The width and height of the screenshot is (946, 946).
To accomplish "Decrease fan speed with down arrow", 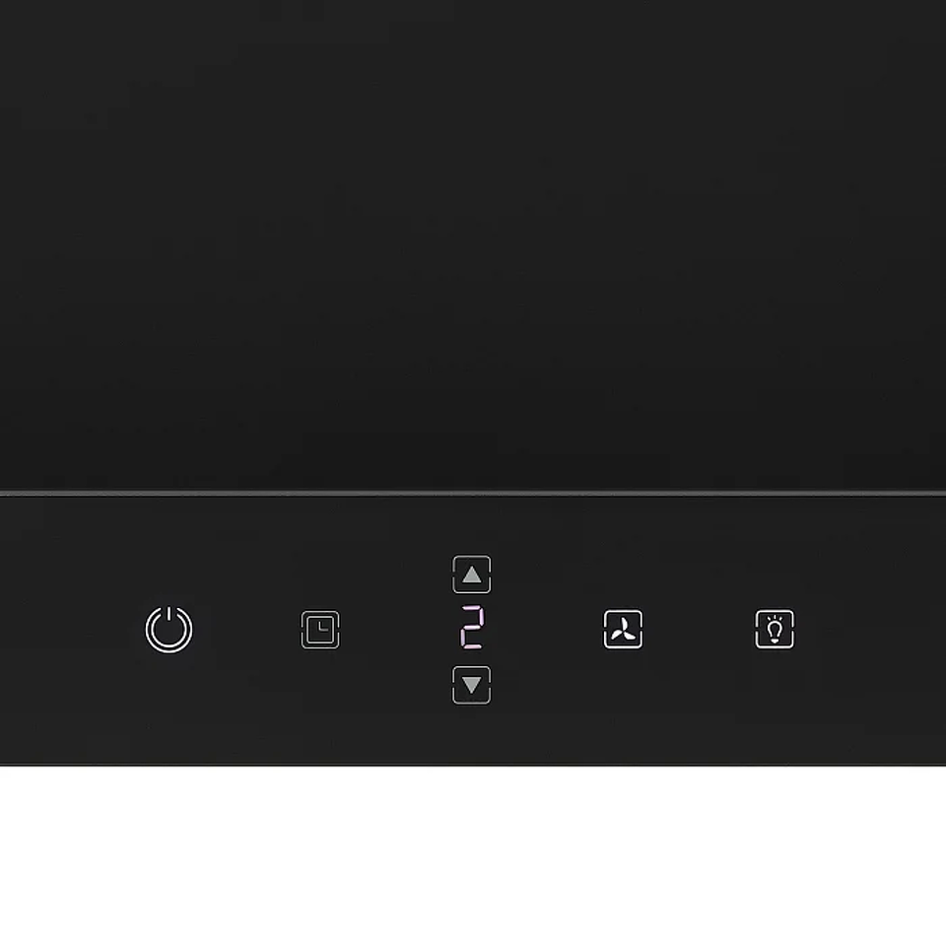I will click(472, 685).
